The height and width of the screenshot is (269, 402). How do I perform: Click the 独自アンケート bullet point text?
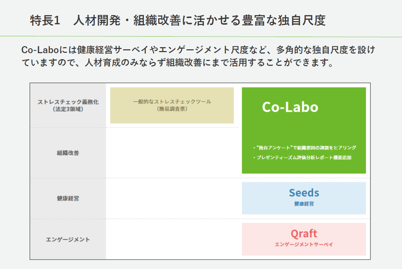coord(304,148)
